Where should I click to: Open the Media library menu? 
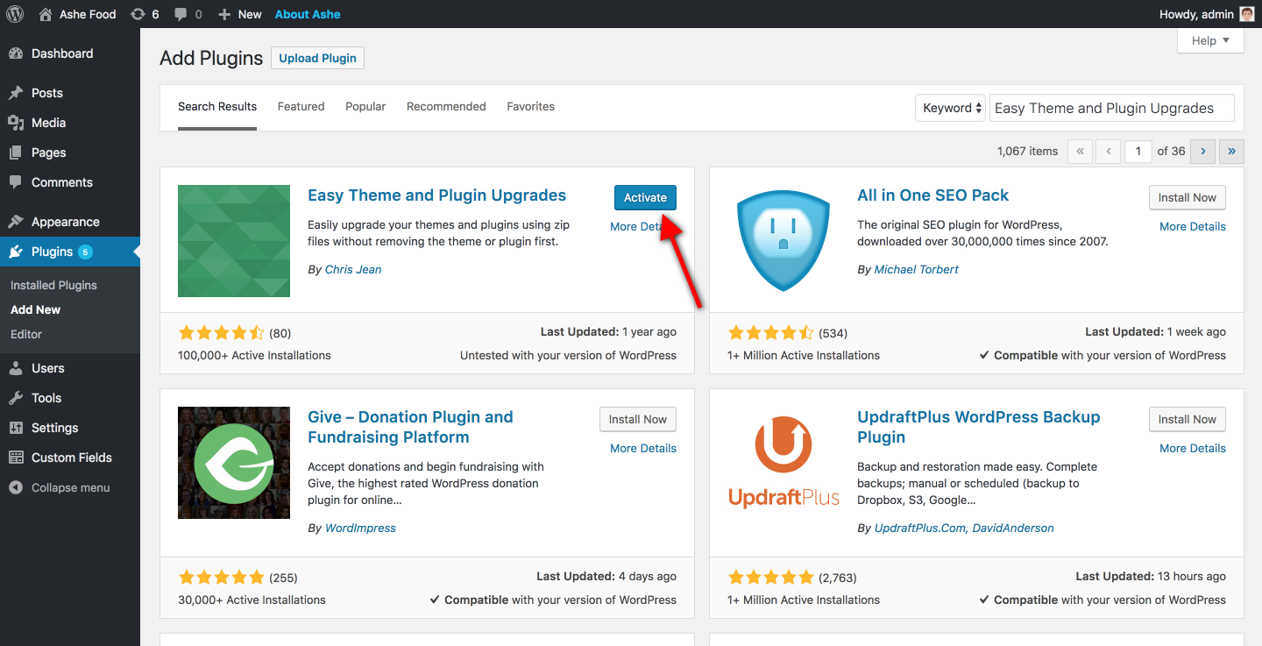click(x=48, y=123)
